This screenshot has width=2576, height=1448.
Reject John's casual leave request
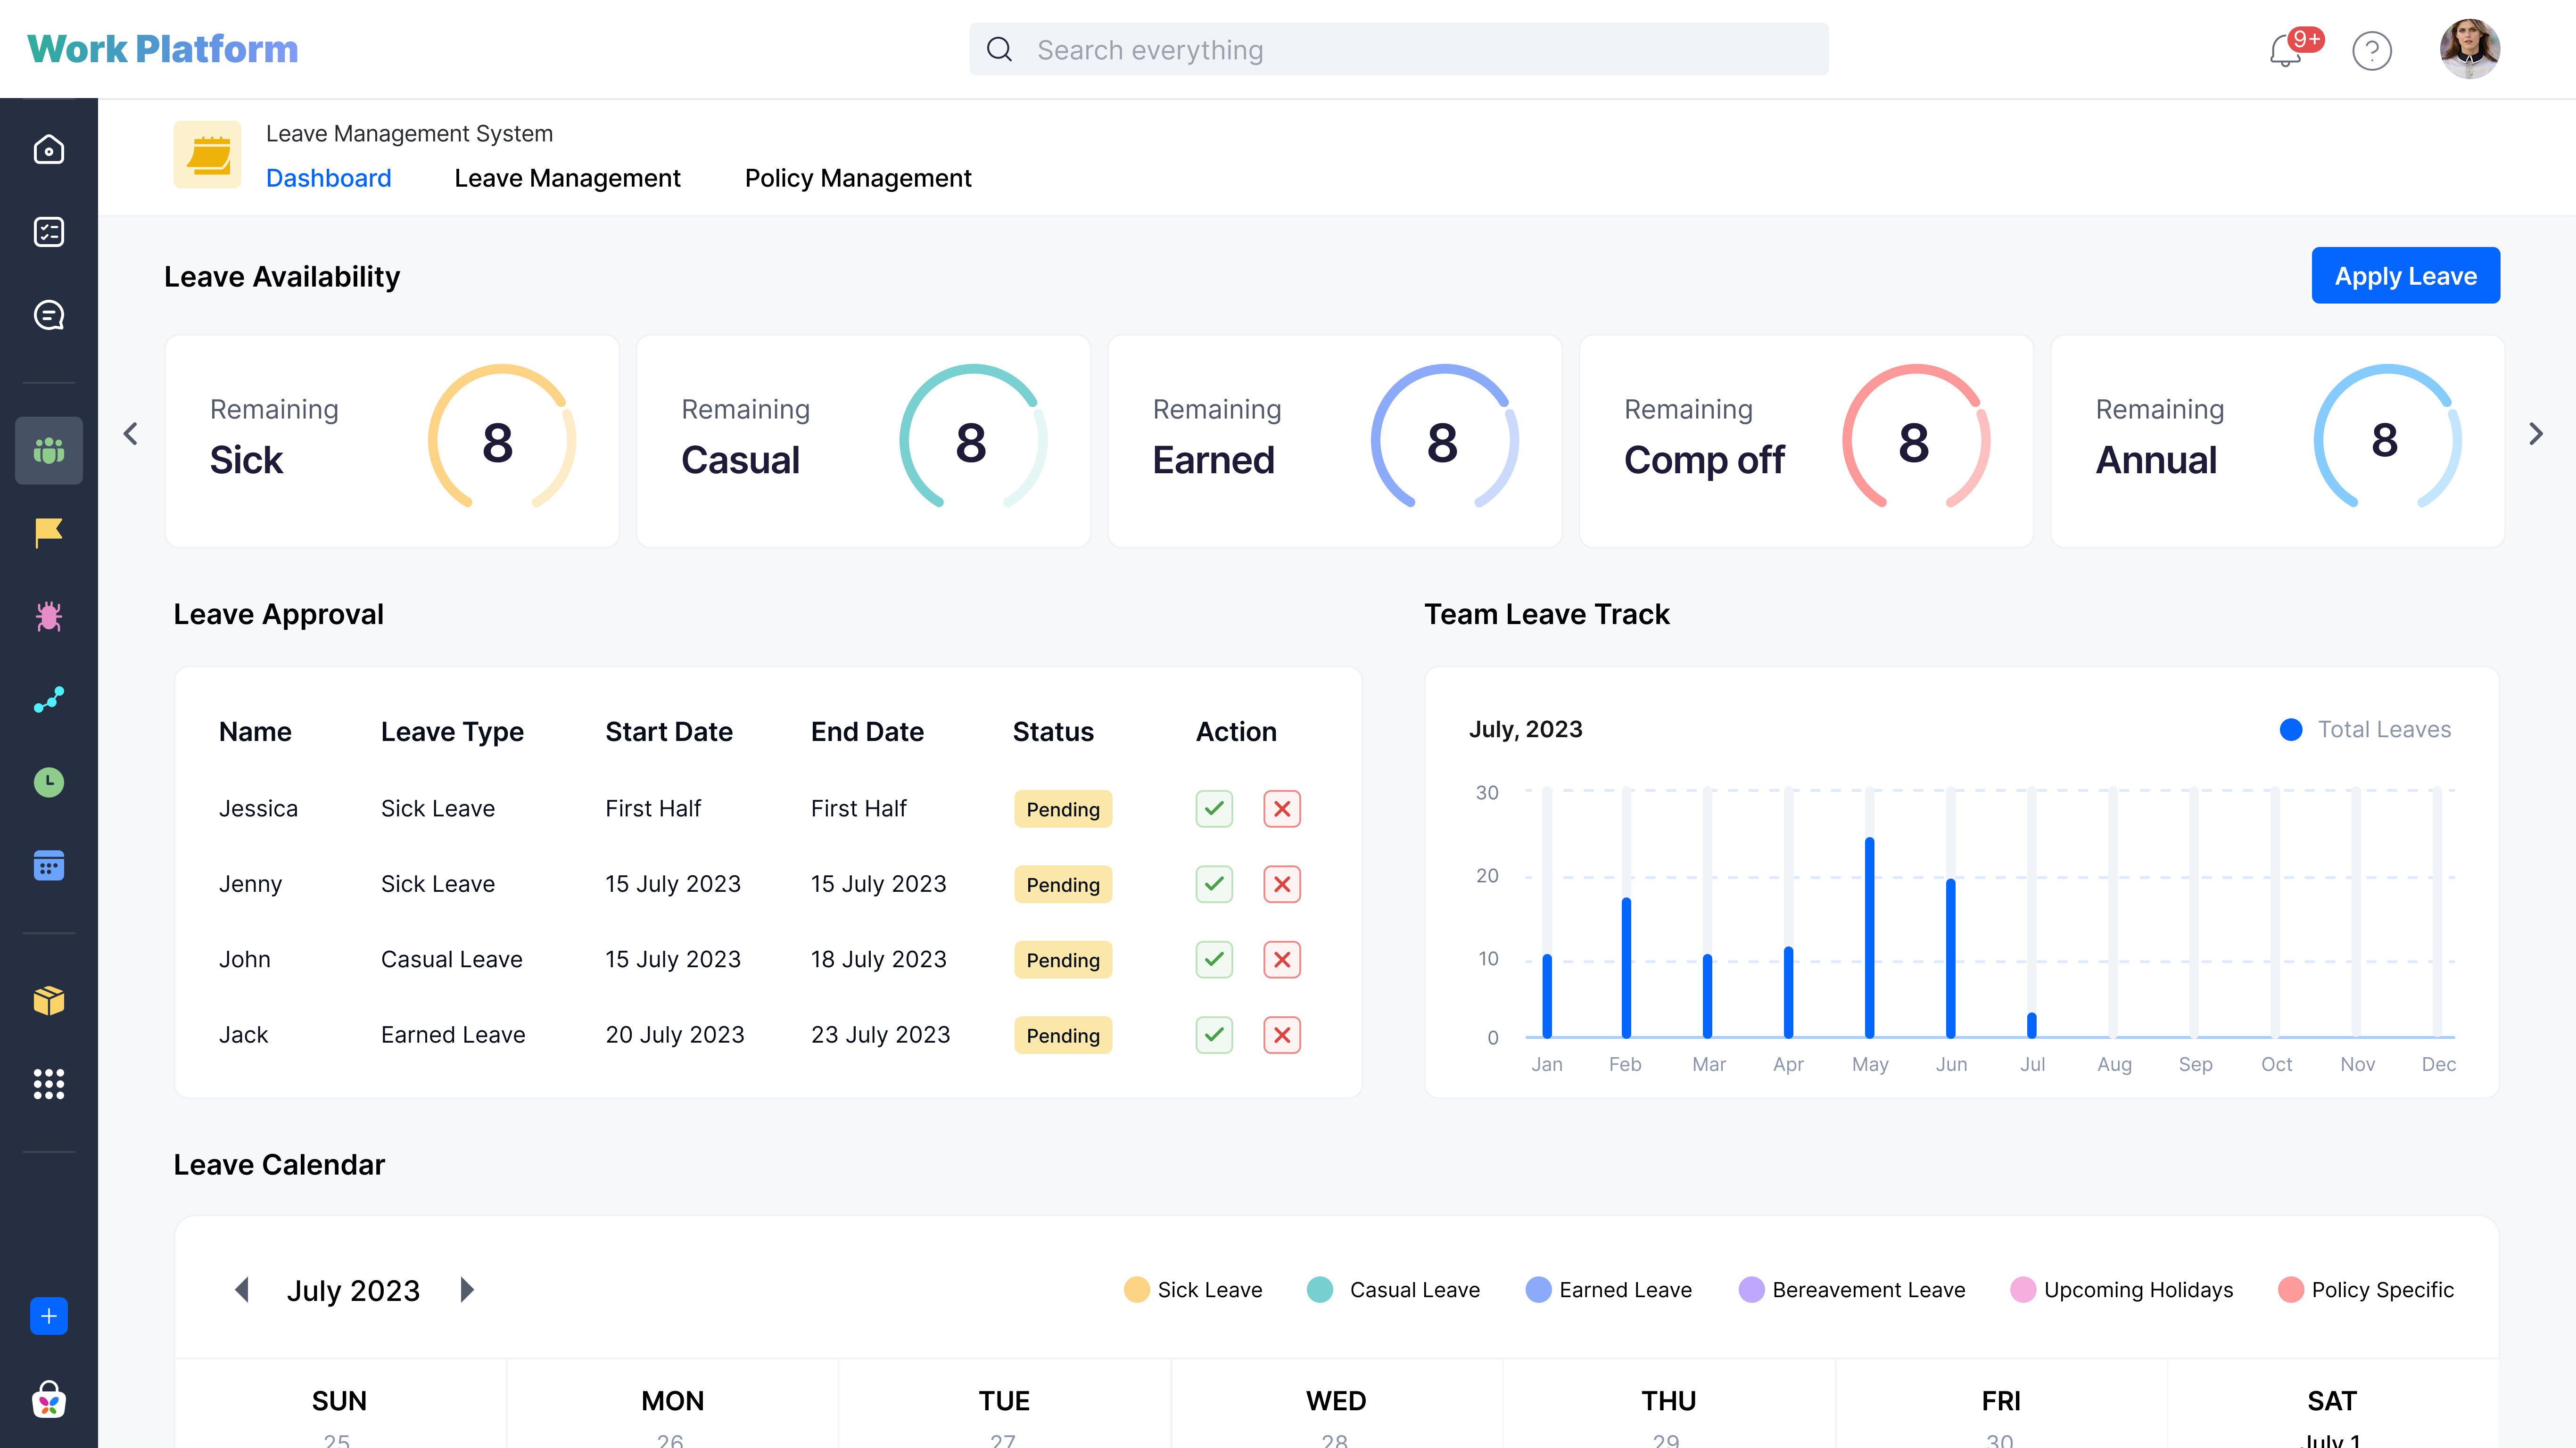1282,959
